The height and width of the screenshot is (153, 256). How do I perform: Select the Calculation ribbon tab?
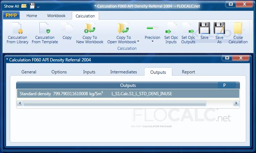click(85, 16)
